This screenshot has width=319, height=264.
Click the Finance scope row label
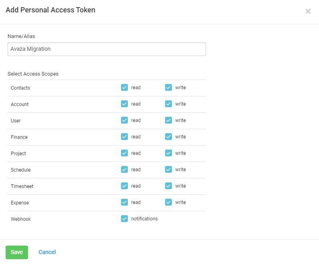[x=19, y=137]
